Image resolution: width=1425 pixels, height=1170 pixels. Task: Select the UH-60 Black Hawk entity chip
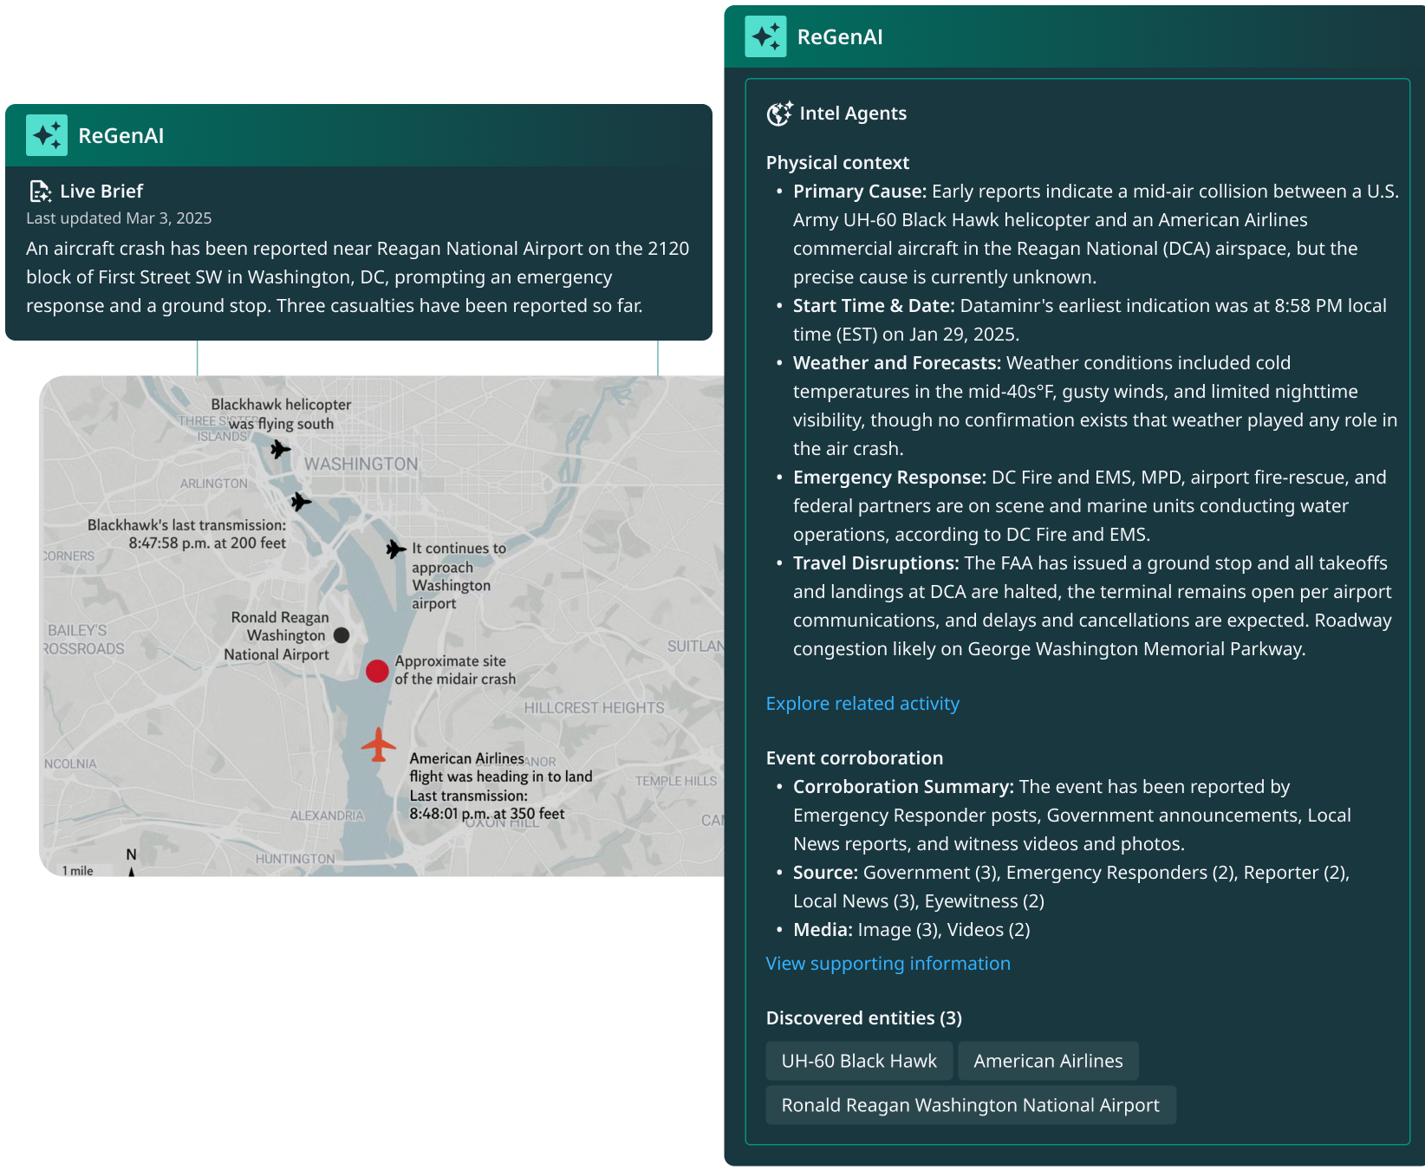(x=858, y=1061)
